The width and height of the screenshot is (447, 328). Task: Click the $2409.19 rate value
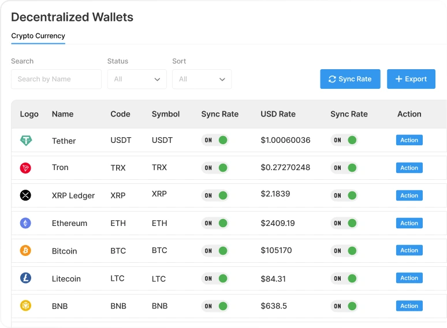click(x=278, y=223)
